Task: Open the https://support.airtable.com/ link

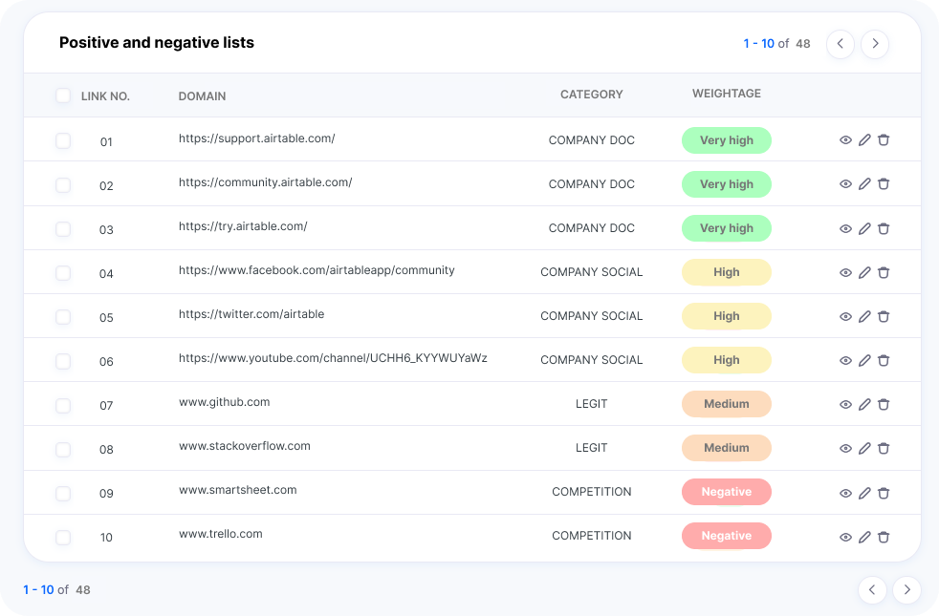Action: click(x=256, y=138)
